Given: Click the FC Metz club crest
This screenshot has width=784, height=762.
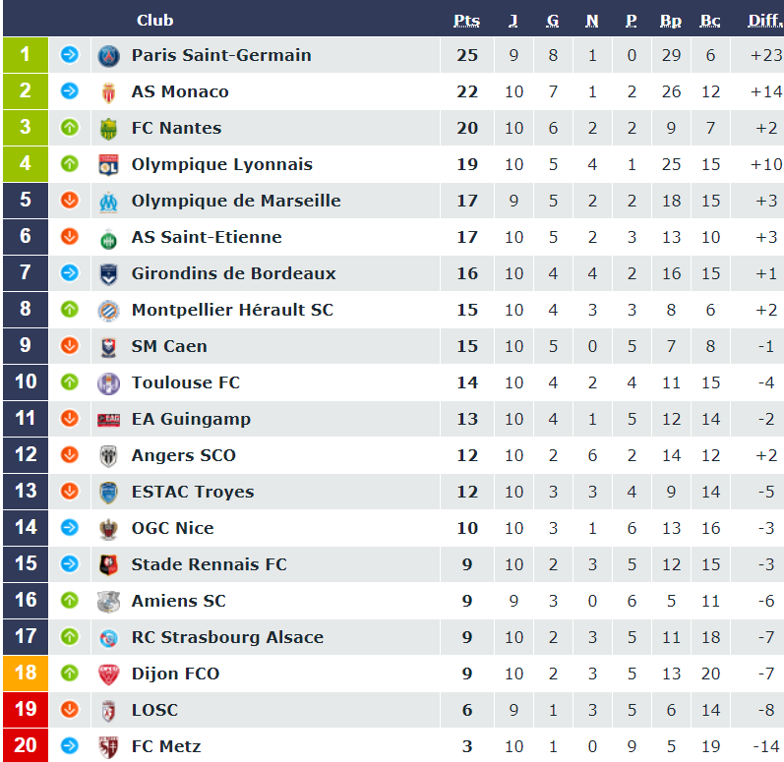Looking at the screenshot, I should tap(108, 747).
